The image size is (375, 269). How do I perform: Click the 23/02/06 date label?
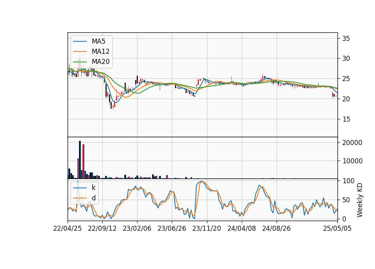point(137,228)
